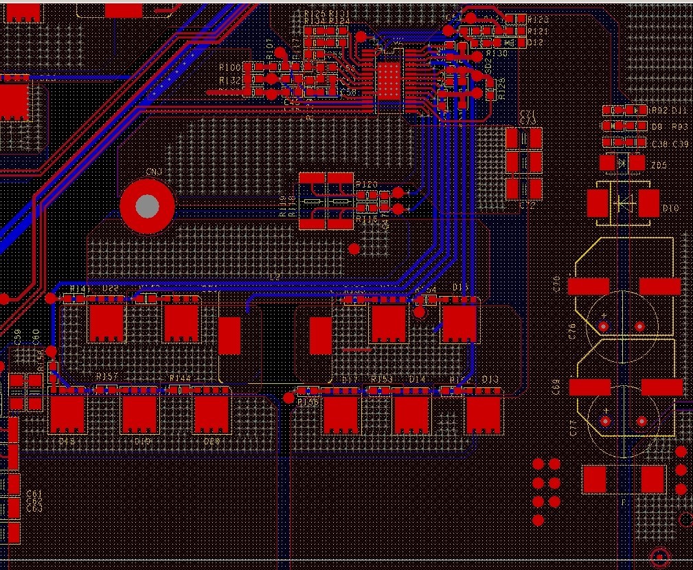Select the R121 designator label
The image size is (693, 570).
[x=538, y=32]
